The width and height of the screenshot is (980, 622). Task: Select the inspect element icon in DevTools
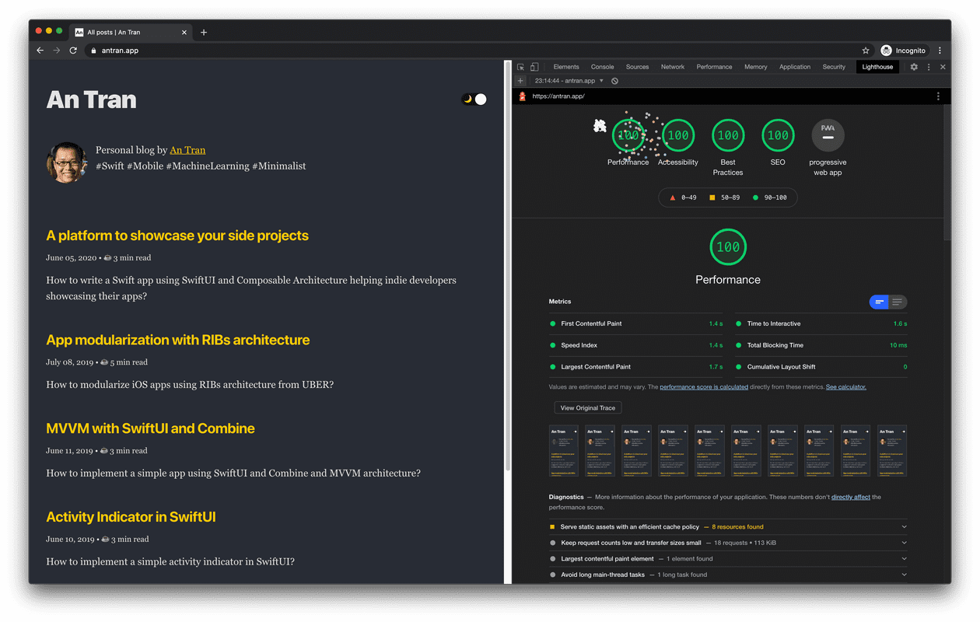click(521, 67)
